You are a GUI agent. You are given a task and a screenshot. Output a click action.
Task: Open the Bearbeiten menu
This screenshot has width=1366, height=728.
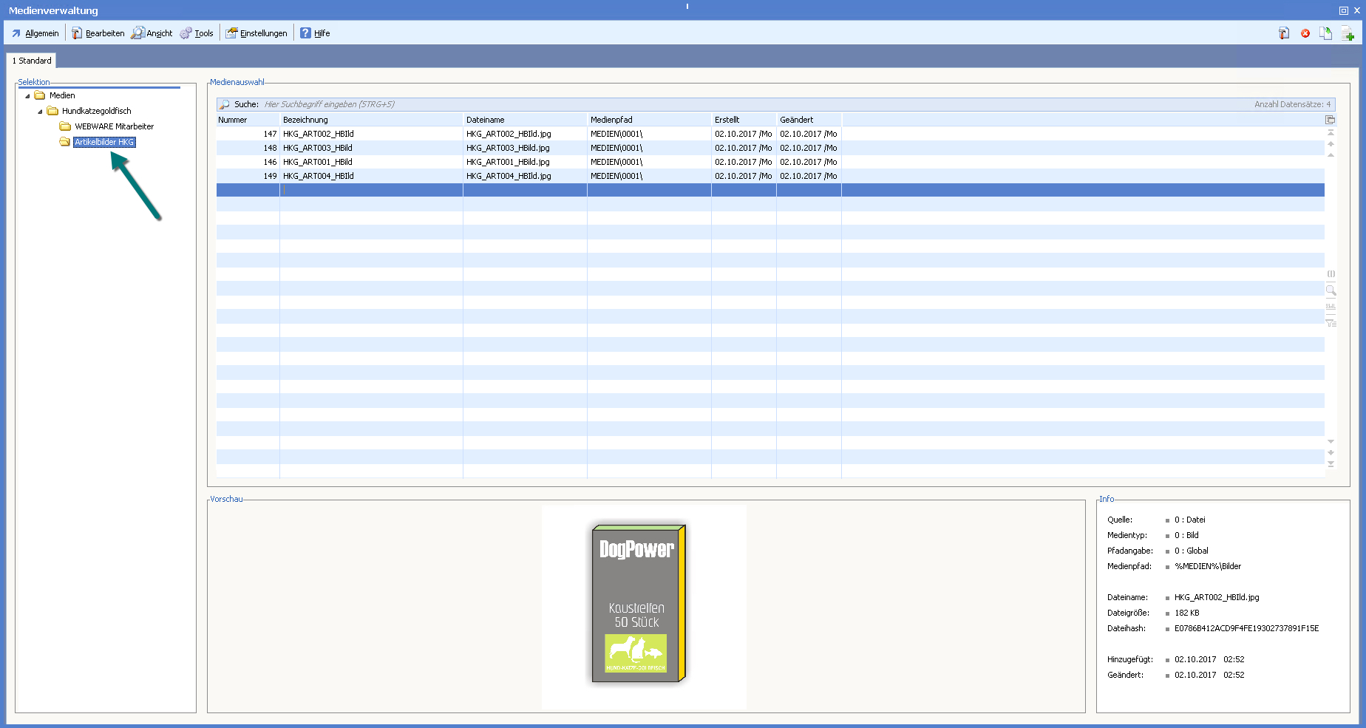coord(98,33)
